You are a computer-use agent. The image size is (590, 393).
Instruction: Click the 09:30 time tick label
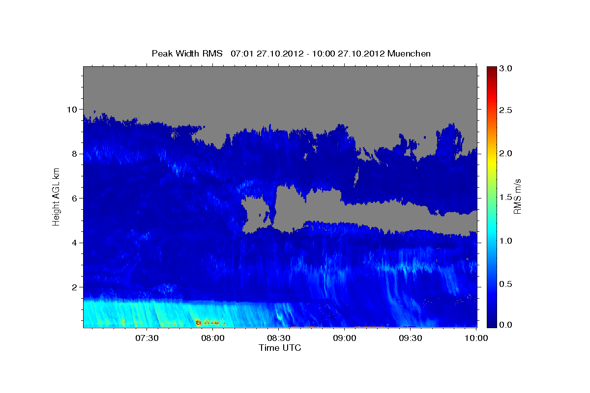[x=410, y=338]
